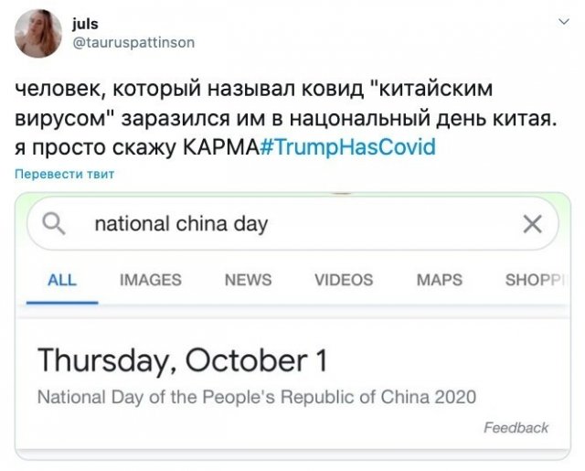
Task: Open the partially visible SHOPPING tab
Action: [x=535, y=280]
